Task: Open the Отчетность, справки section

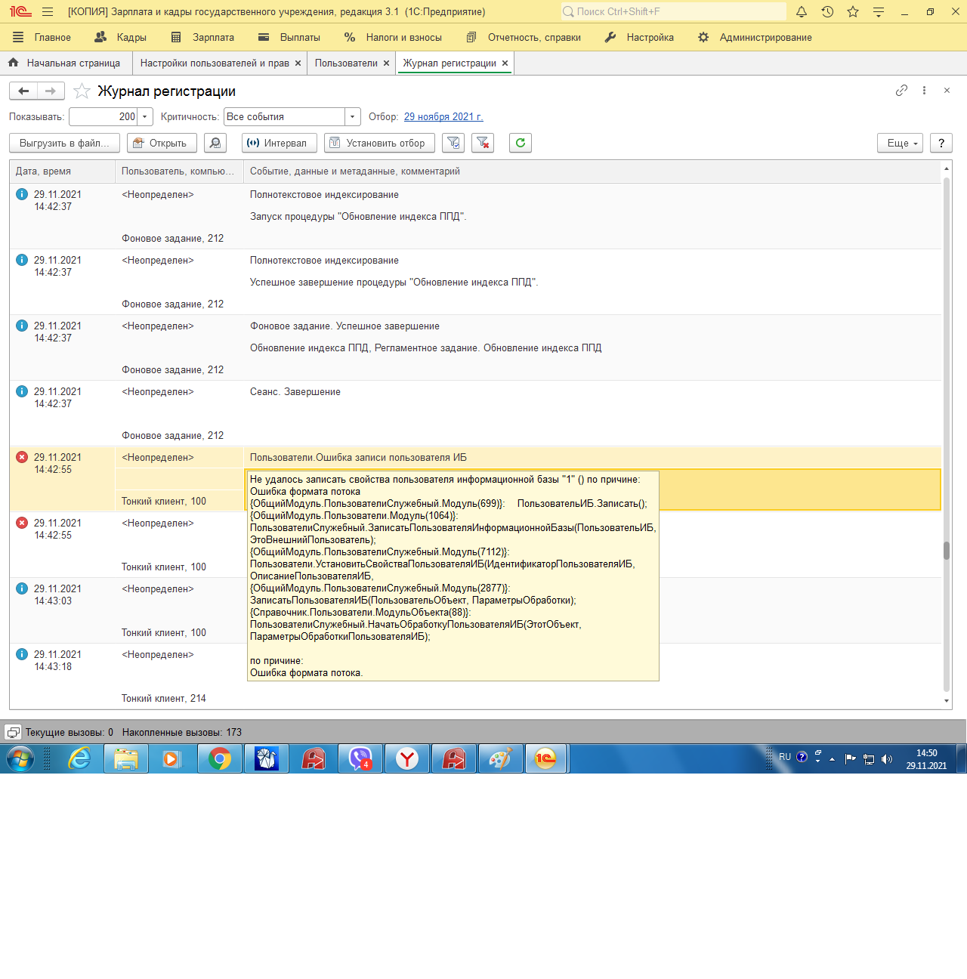Action: click(x=524, y=37)
